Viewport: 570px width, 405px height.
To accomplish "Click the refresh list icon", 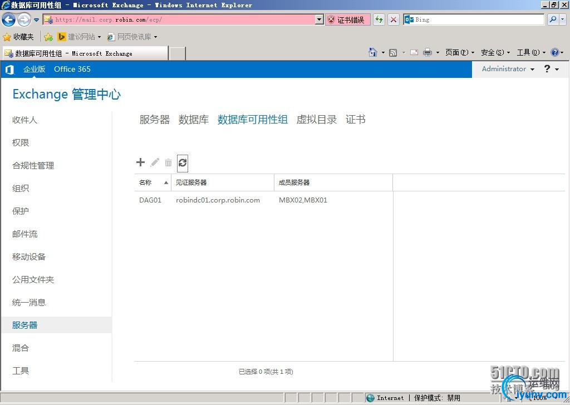I will point(183,162).
